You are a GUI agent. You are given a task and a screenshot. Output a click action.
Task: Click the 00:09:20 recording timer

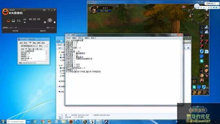point(34,19)
